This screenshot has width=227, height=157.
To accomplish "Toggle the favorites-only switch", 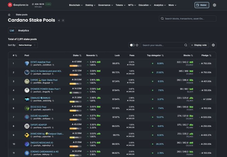I will [x=132, y=45].
